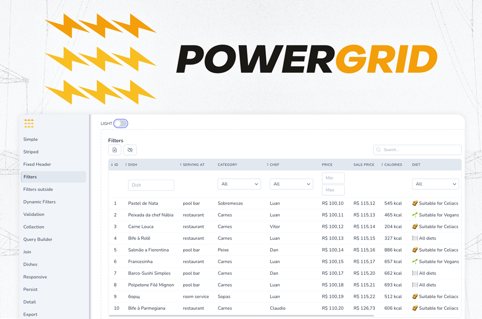
Task: Open Detail in sidebar
Action: point(29,302)
